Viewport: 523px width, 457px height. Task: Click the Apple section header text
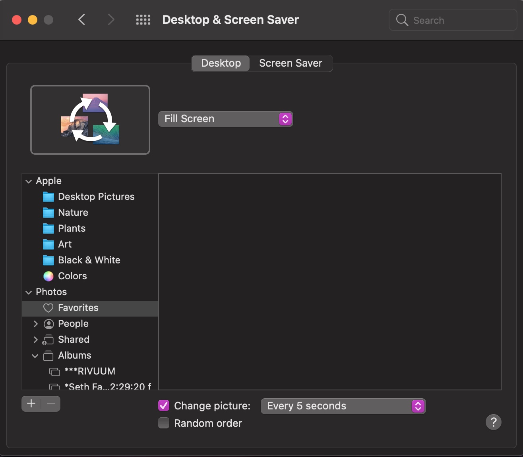(x=48, y=181)
